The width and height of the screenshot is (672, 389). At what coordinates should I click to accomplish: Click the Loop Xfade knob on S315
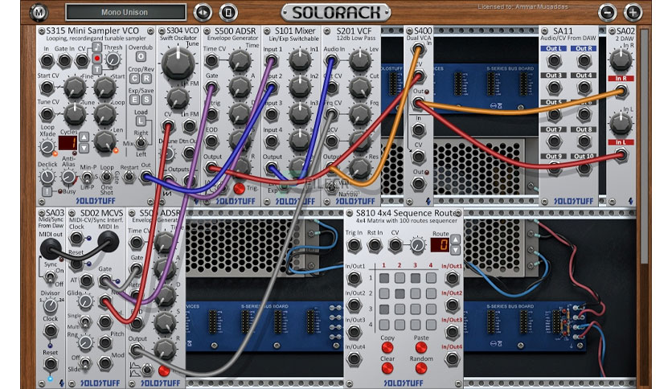coord(47,147)
